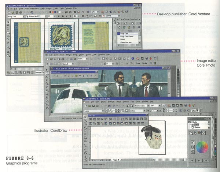
Task: Open the Publication menu in Corel Ventura
Action: 34,8
